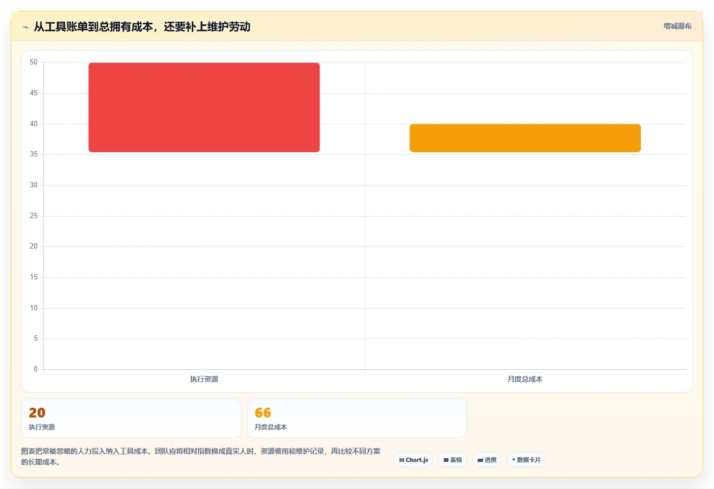Click the lightning icon beside the title

tap(25, 27)
